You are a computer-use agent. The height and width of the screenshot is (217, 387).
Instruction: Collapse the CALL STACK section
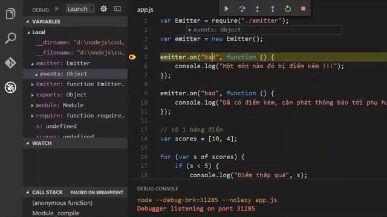coord(27,192)
